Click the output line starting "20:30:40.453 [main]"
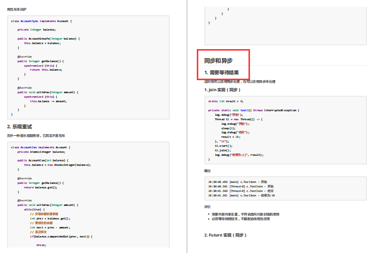This screenshot has width=376, height=253. tap(237, 182)
